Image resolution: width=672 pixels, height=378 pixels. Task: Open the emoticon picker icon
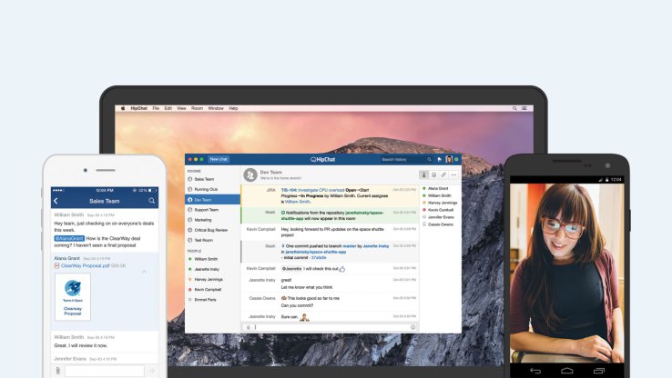tap(413, 327)
